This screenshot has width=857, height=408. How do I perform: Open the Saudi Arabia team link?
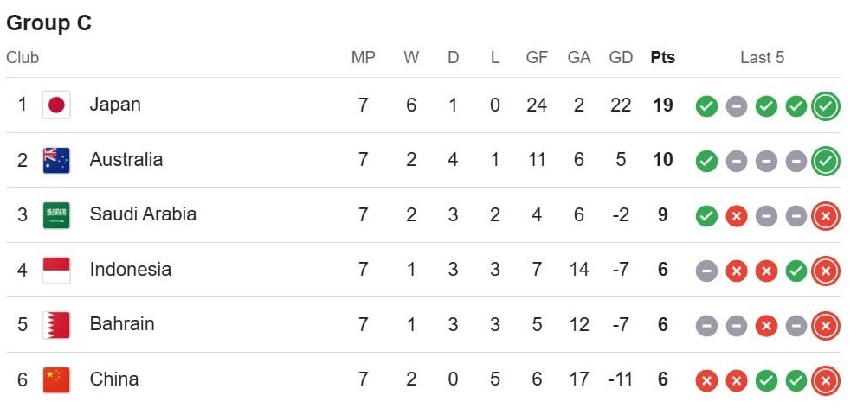(x=143, y=214)
